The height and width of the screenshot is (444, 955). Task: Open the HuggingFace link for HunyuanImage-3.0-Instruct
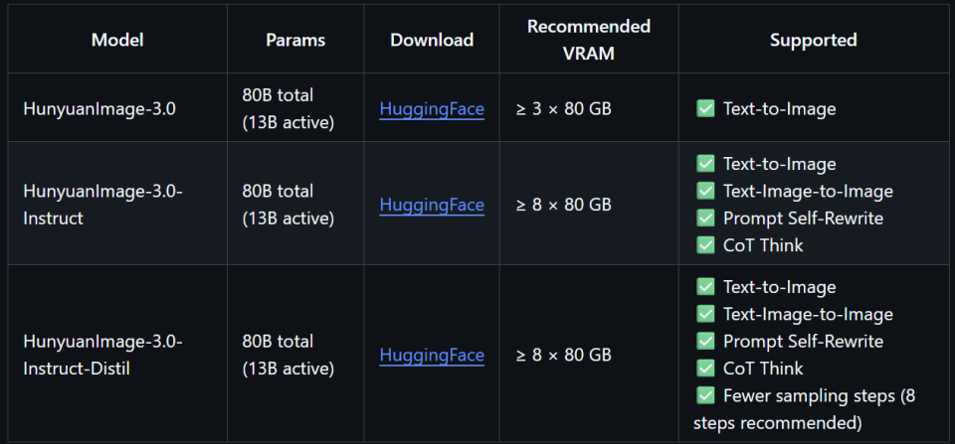pyautogui.click(x=432, y=205)
